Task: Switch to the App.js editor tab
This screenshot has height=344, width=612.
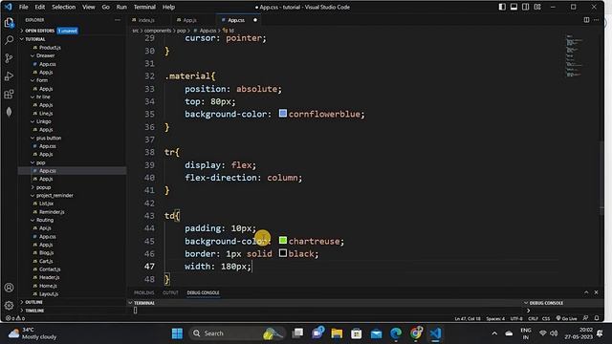Action: click(x=190, y=20)
